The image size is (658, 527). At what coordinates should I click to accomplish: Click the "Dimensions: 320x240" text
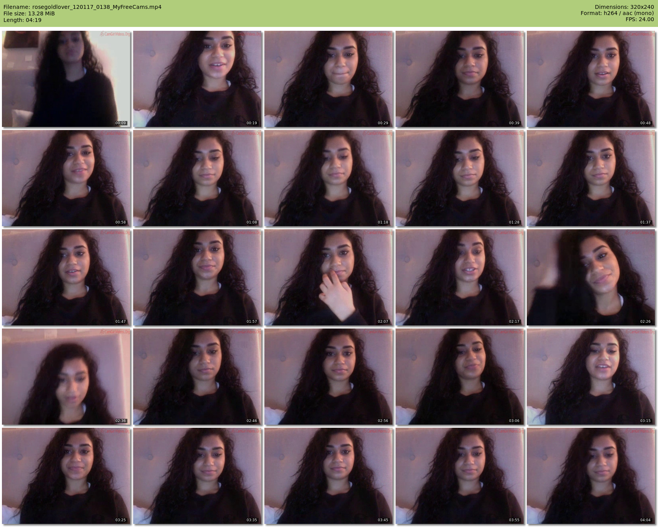tap(624, 7)
